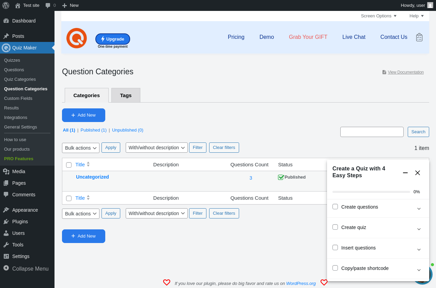The height and width of the screenshot is (288, 436).
Task: Click the Collapse Menu arrow icon
Action: click(6, 268)
